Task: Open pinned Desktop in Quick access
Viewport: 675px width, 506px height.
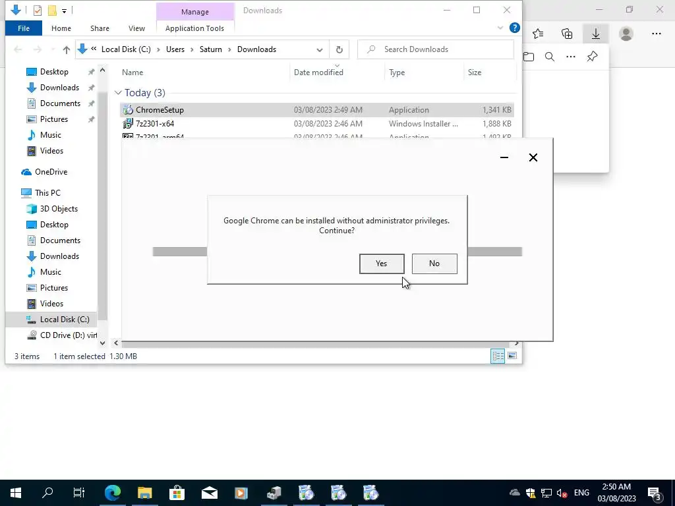Action: coord(54,72)
